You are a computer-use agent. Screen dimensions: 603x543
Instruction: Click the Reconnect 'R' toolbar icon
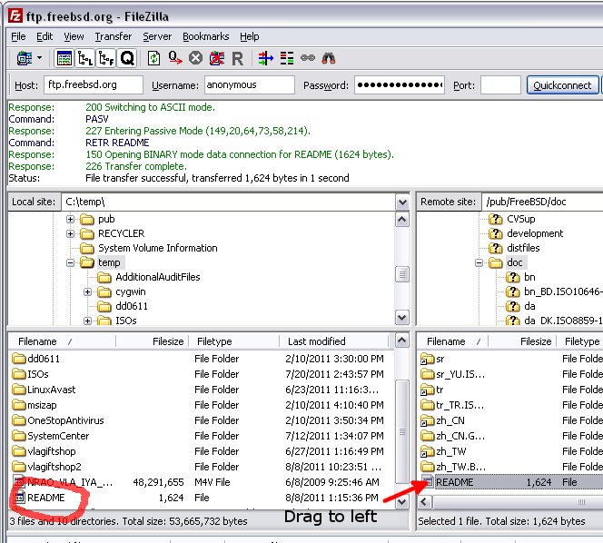click(237, 58)
